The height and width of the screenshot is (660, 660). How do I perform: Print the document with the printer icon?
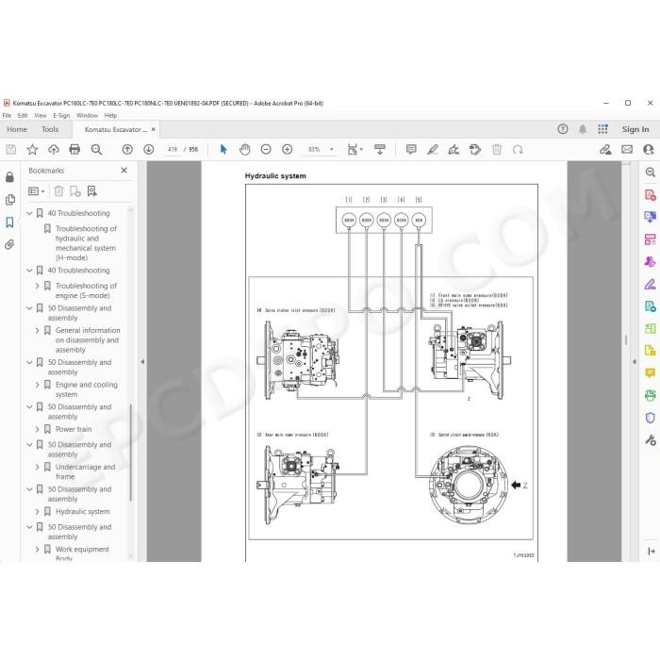[74, 149]
